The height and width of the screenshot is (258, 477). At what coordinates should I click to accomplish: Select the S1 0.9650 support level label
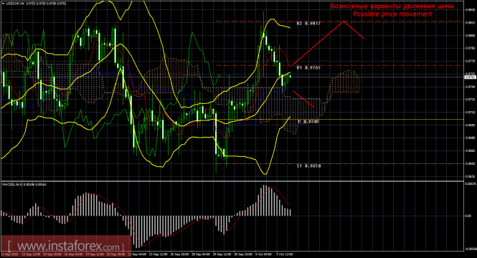click(x=308, y=166)
